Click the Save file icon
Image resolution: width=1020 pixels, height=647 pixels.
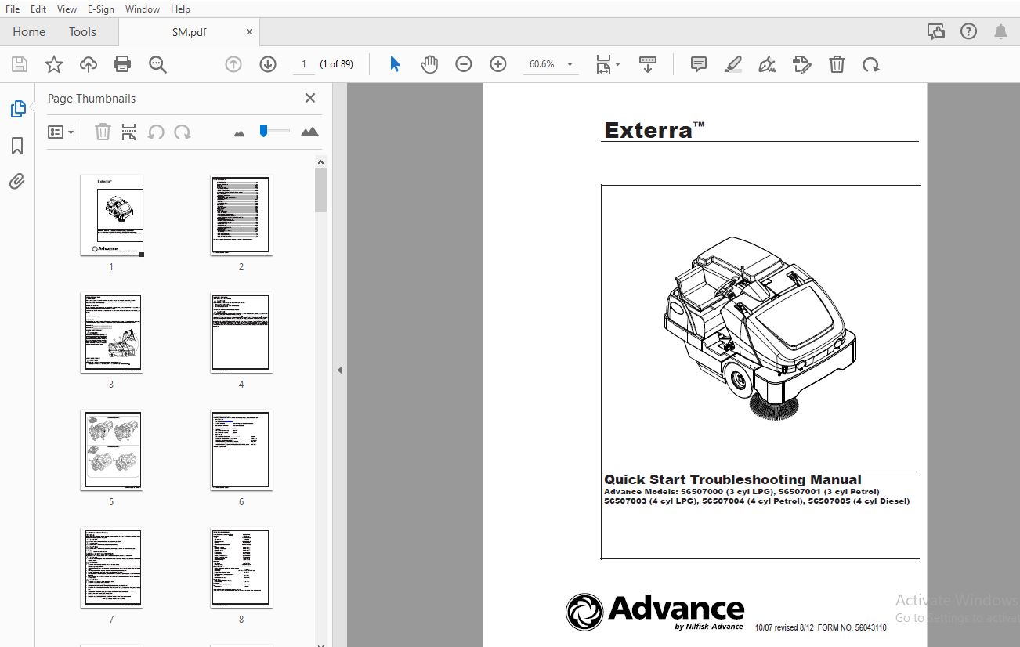(x=20, y=64)
